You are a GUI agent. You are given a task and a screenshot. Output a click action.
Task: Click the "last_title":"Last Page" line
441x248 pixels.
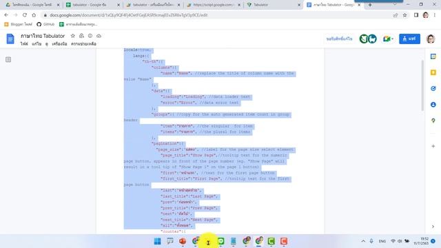click(189, 196)
